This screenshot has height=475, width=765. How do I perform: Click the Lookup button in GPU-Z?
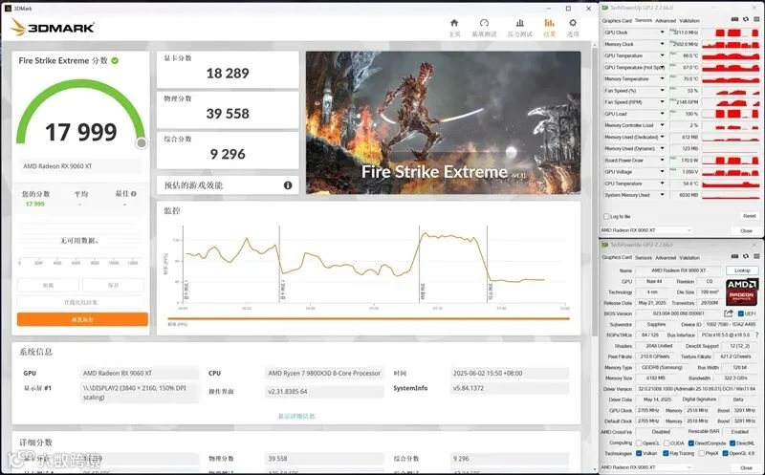click(742, 270)
